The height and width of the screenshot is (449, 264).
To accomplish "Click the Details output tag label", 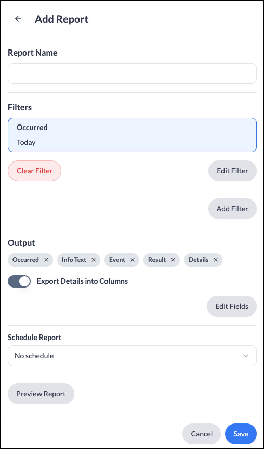I will [x=199, y=260].
